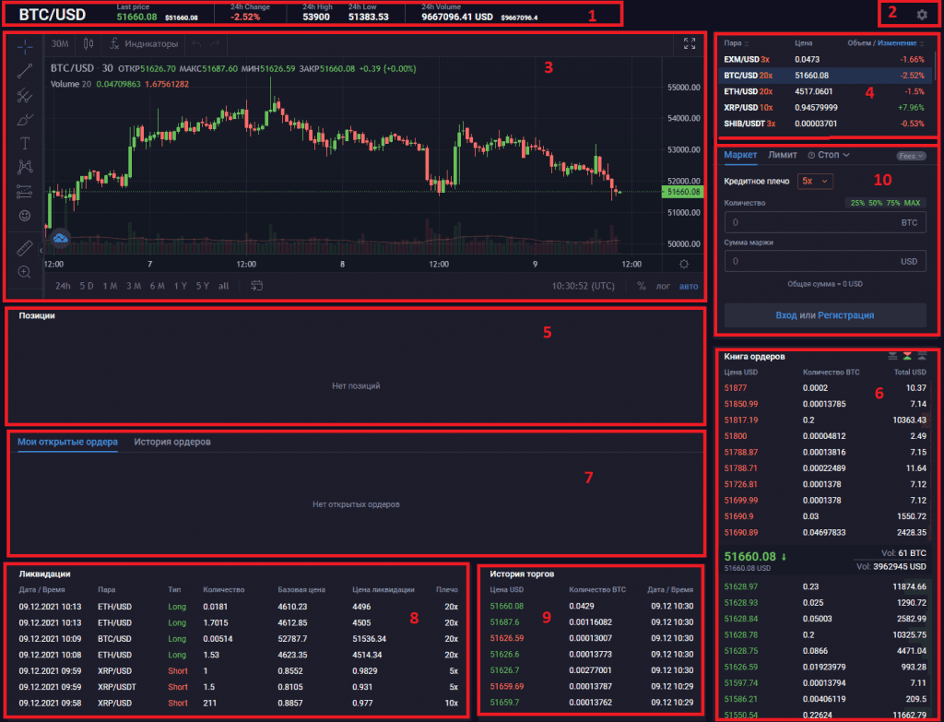Screen dimensions: 944x722
Task: Select the ruler measure tool
Action: pyautogui.click(x=25, y=247)
